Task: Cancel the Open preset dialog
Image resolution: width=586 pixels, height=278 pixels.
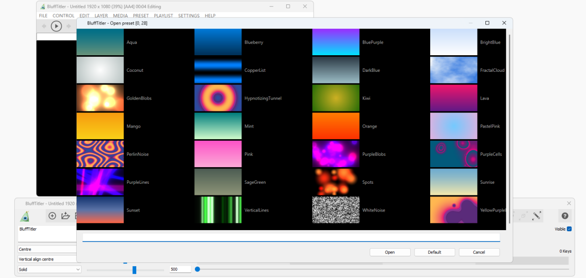Action: tap(479, 252)
